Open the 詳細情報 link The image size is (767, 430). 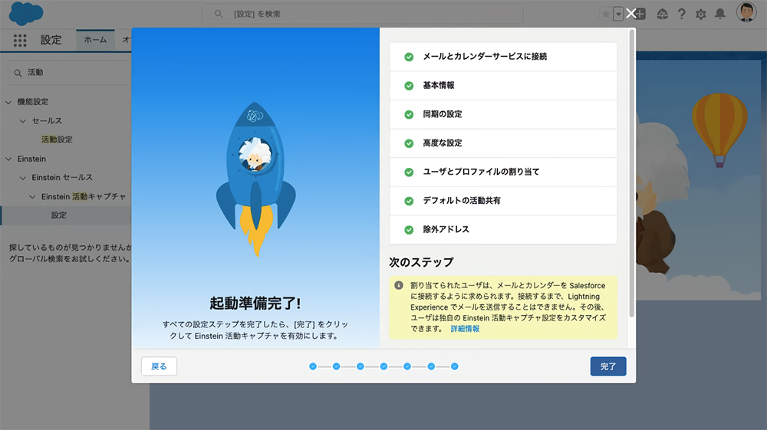pos(465,329)
